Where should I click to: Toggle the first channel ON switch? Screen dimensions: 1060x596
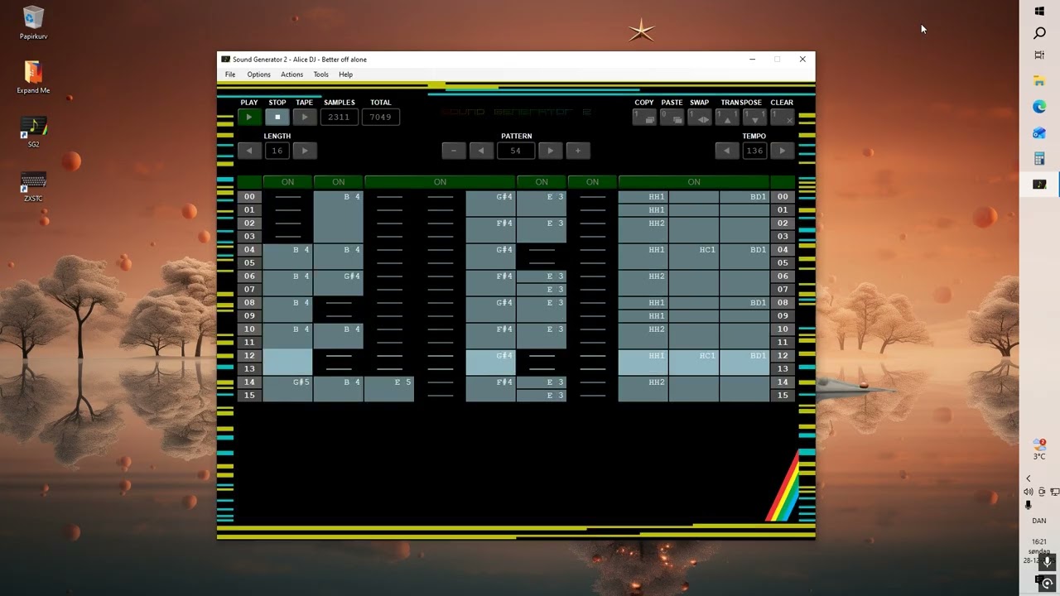pyautogui.click(x=287, y=182)
